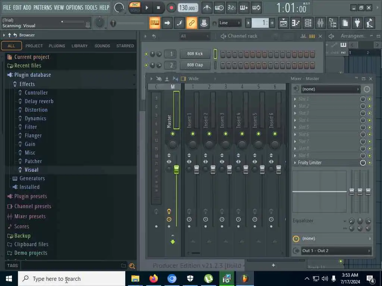This screenshot has width=382, height=286.
Task: Toggle the metronome icon
Action: coord(207,8)
